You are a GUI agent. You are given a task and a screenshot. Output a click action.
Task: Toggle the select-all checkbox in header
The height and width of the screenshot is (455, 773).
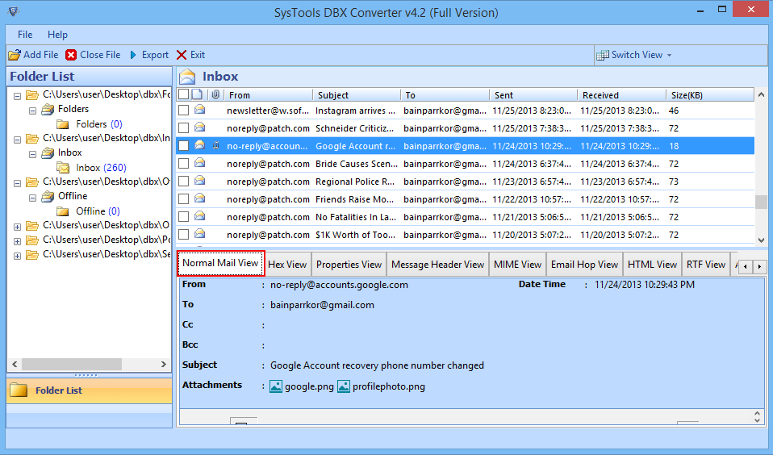183,94
